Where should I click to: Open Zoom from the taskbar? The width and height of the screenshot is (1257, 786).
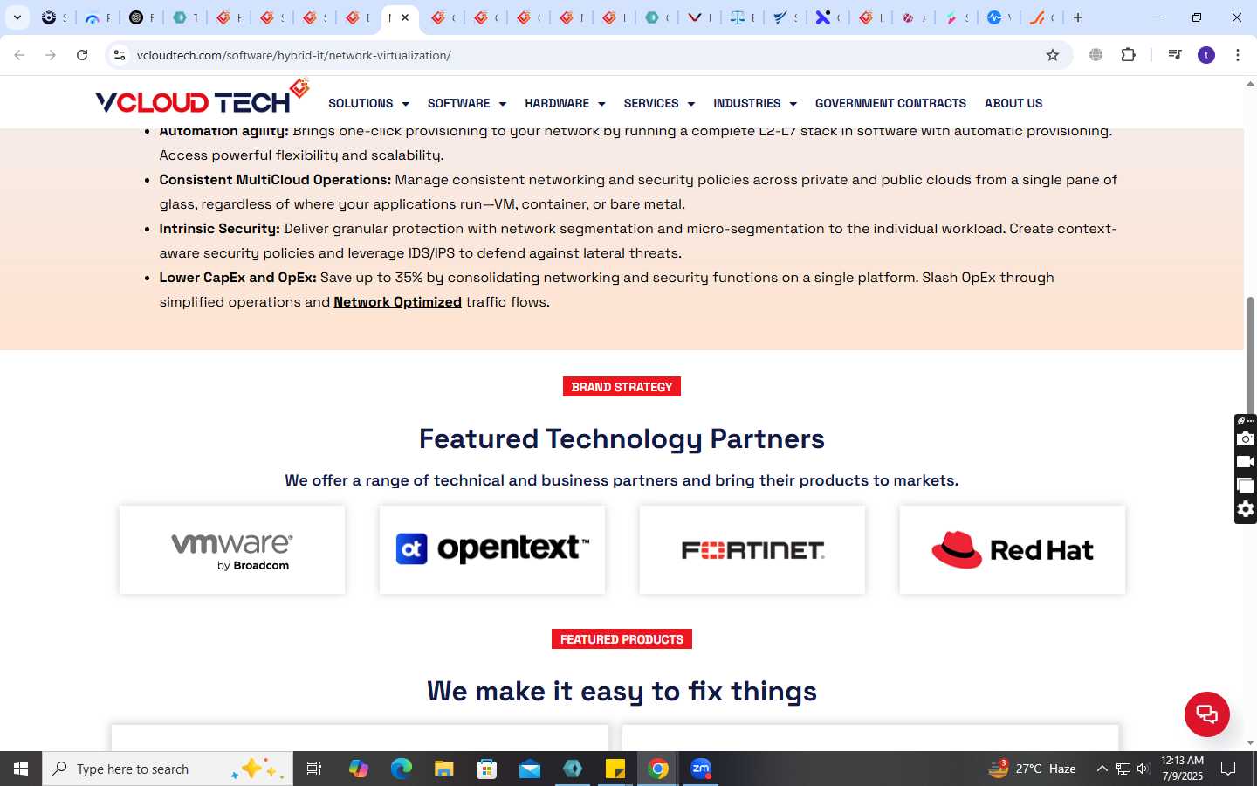(x=701, y=769)
